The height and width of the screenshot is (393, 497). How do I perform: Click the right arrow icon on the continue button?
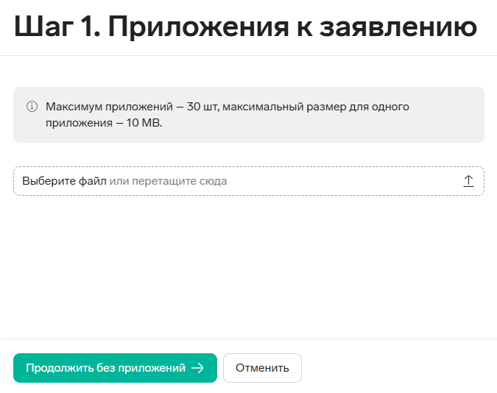(197, 368)
